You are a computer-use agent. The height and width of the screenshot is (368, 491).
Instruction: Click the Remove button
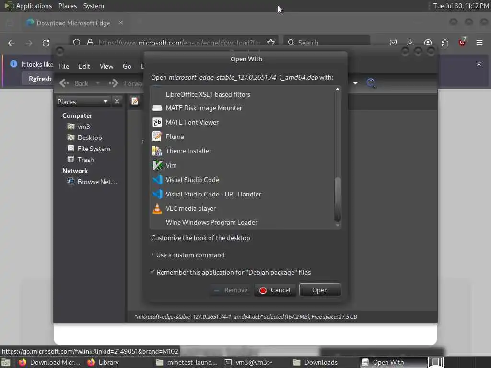coord(231,290)
